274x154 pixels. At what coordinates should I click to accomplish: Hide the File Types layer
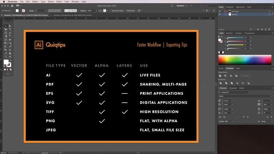pos(220,12)
